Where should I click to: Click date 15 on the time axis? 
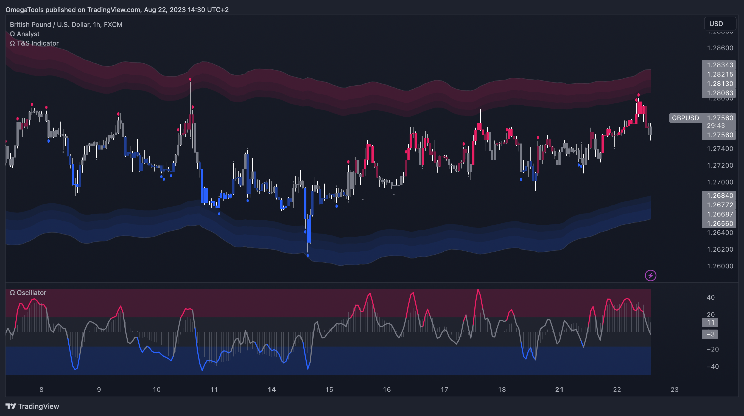pyautogui.click(x=329, y=389)
